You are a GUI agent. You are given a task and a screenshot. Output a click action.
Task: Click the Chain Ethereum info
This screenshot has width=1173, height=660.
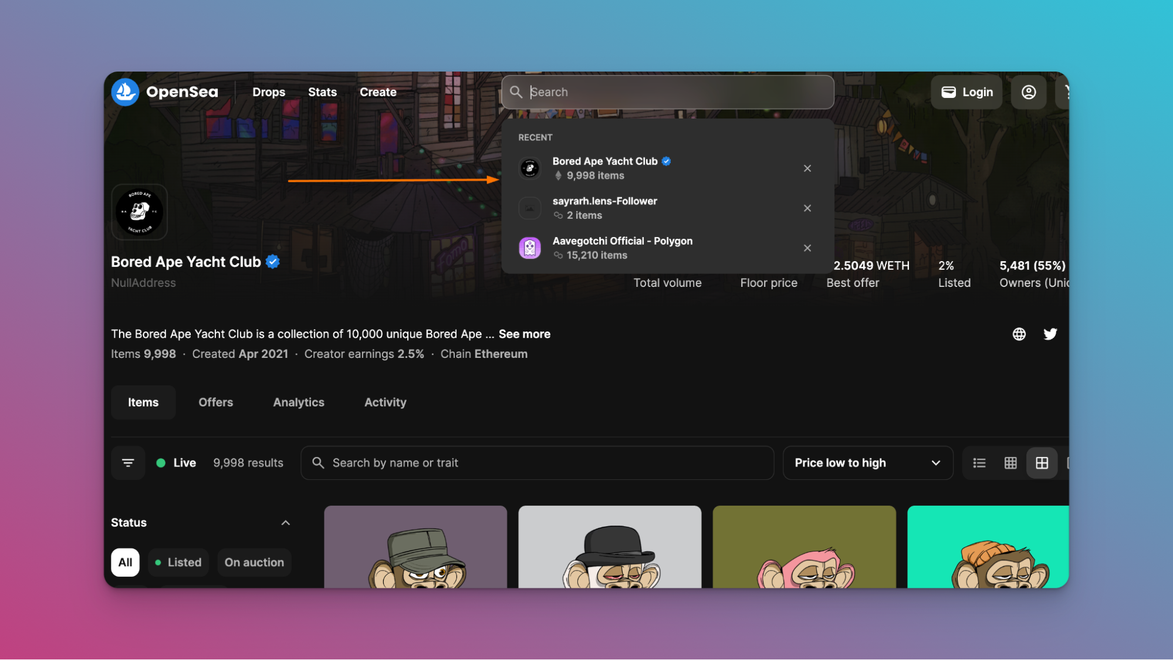484,354
